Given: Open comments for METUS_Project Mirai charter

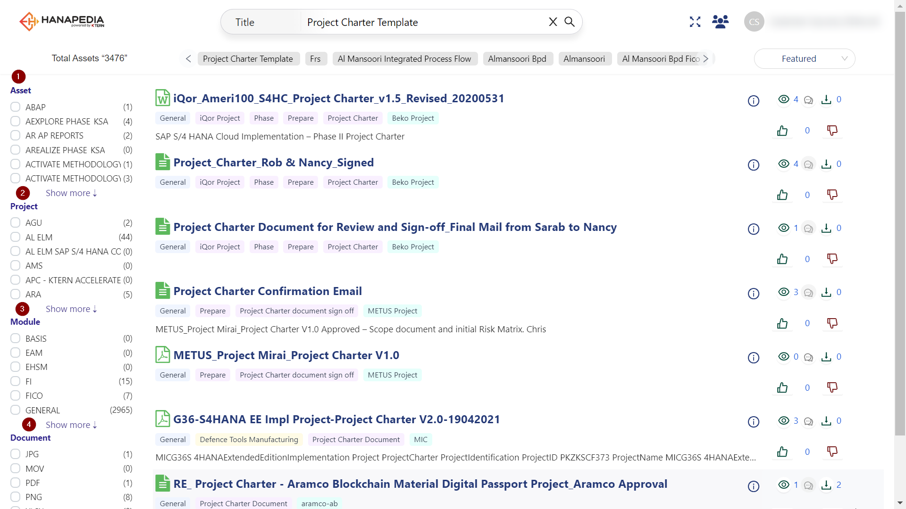Looking at the screenshot, I should [x=808, y=357].
